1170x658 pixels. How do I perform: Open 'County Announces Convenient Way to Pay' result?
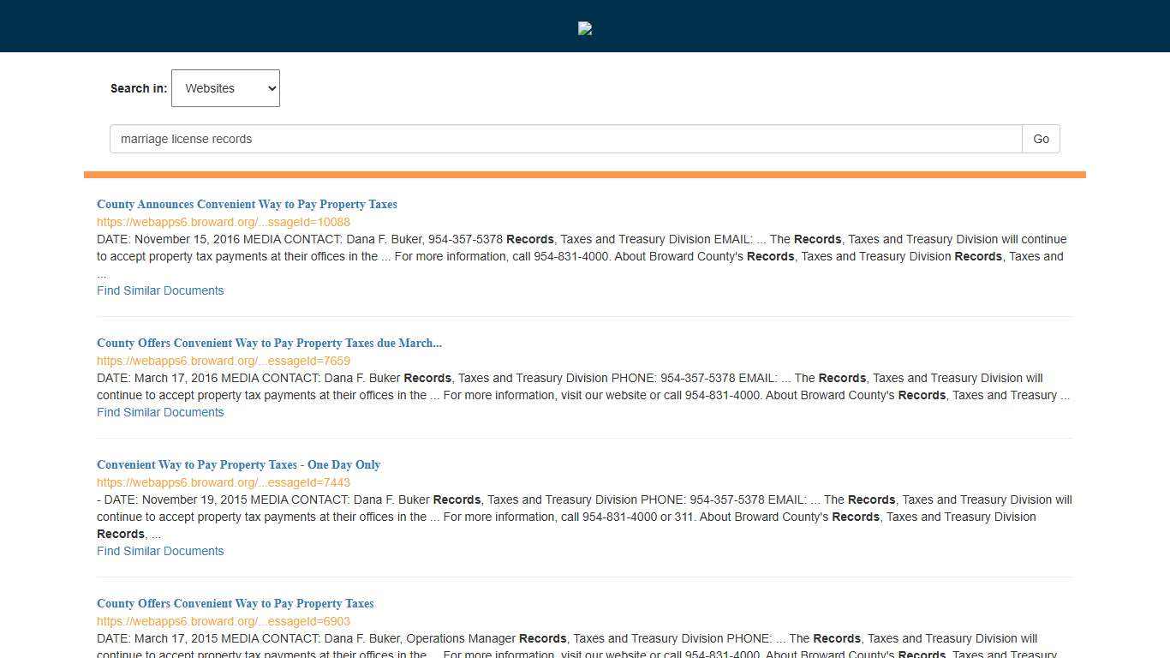coord(247,204)
